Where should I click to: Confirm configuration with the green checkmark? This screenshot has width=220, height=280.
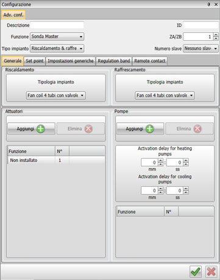click(196, 271)
